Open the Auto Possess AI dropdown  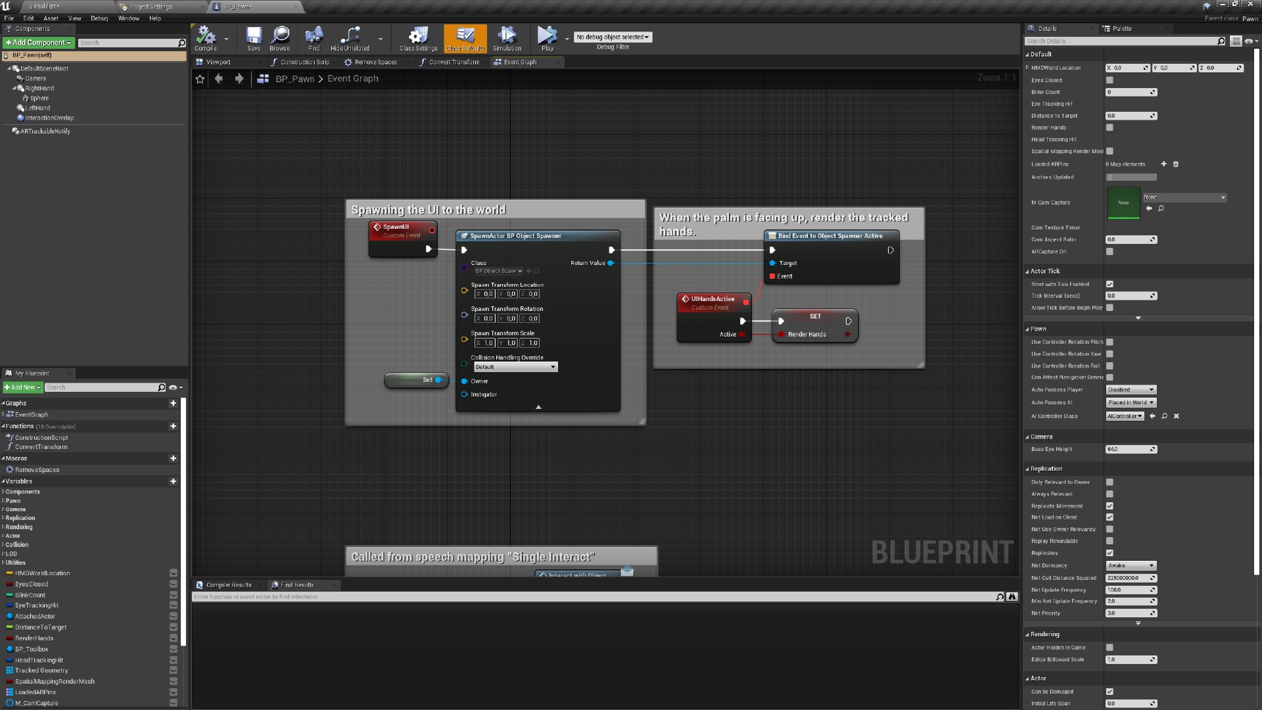(x=1131, y=402)
